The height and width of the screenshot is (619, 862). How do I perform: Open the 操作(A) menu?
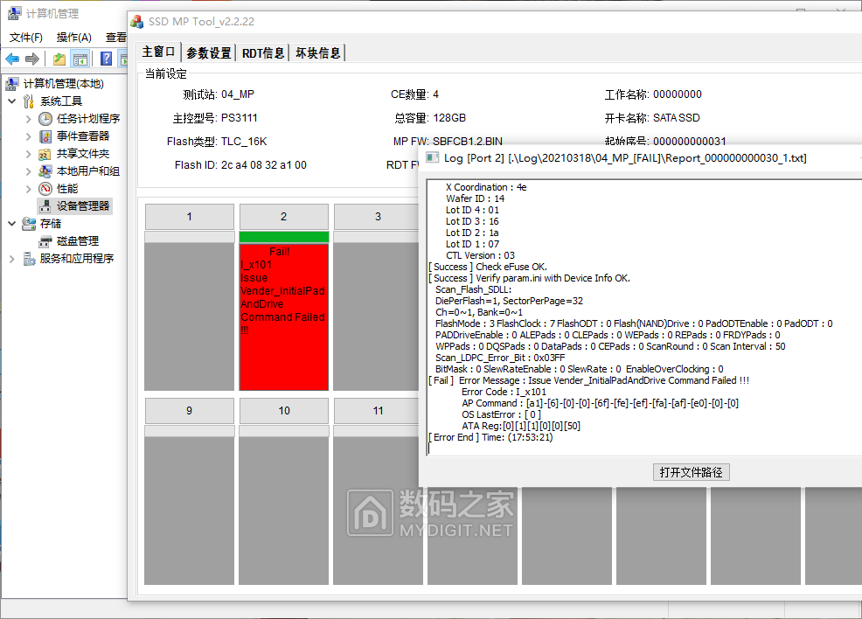(x=73, y=38)
